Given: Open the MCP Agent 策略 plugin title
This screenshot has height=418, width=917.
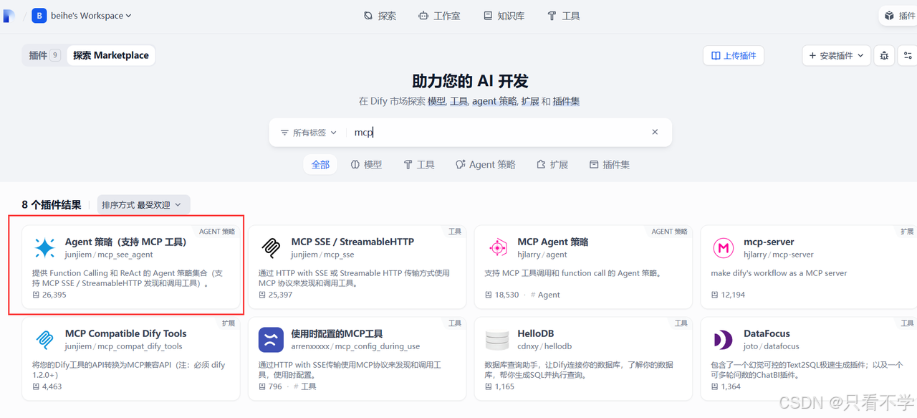Looking at the screenshot, I should [552, 242].
